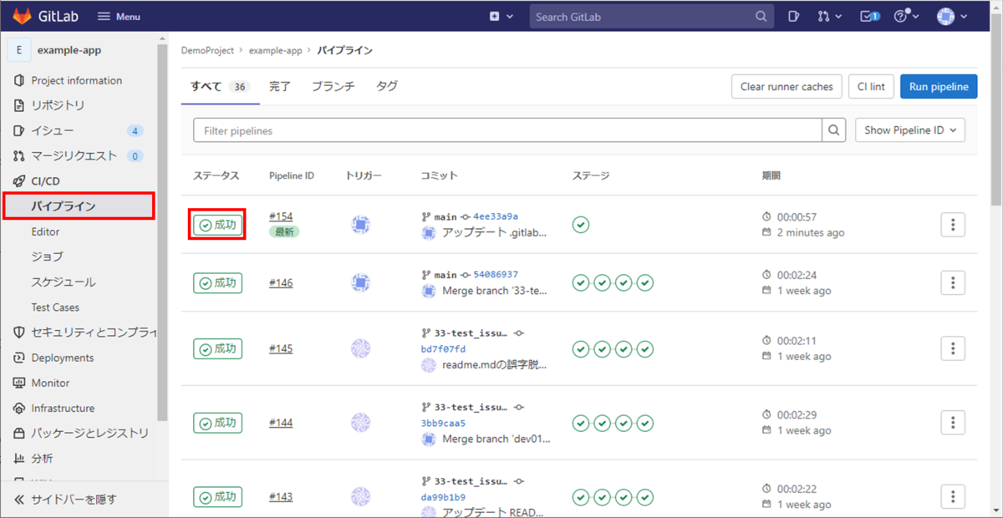1003x518 pixels.
Task: Open the user avatar menu
Action: [x=952, y=17]
